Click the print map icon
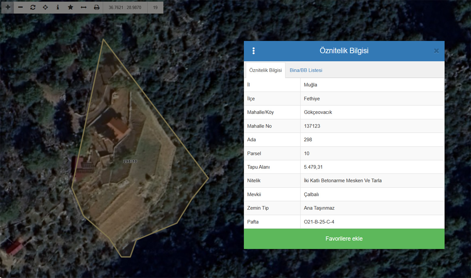 coord(97,7)
